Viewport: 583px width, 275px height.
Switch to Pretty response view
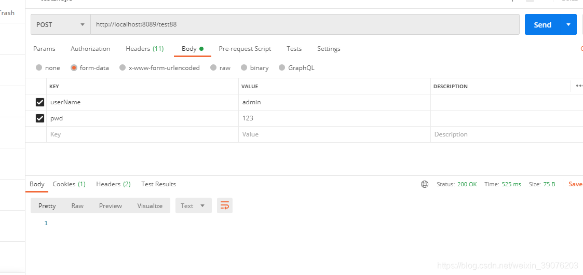(47, 205)
